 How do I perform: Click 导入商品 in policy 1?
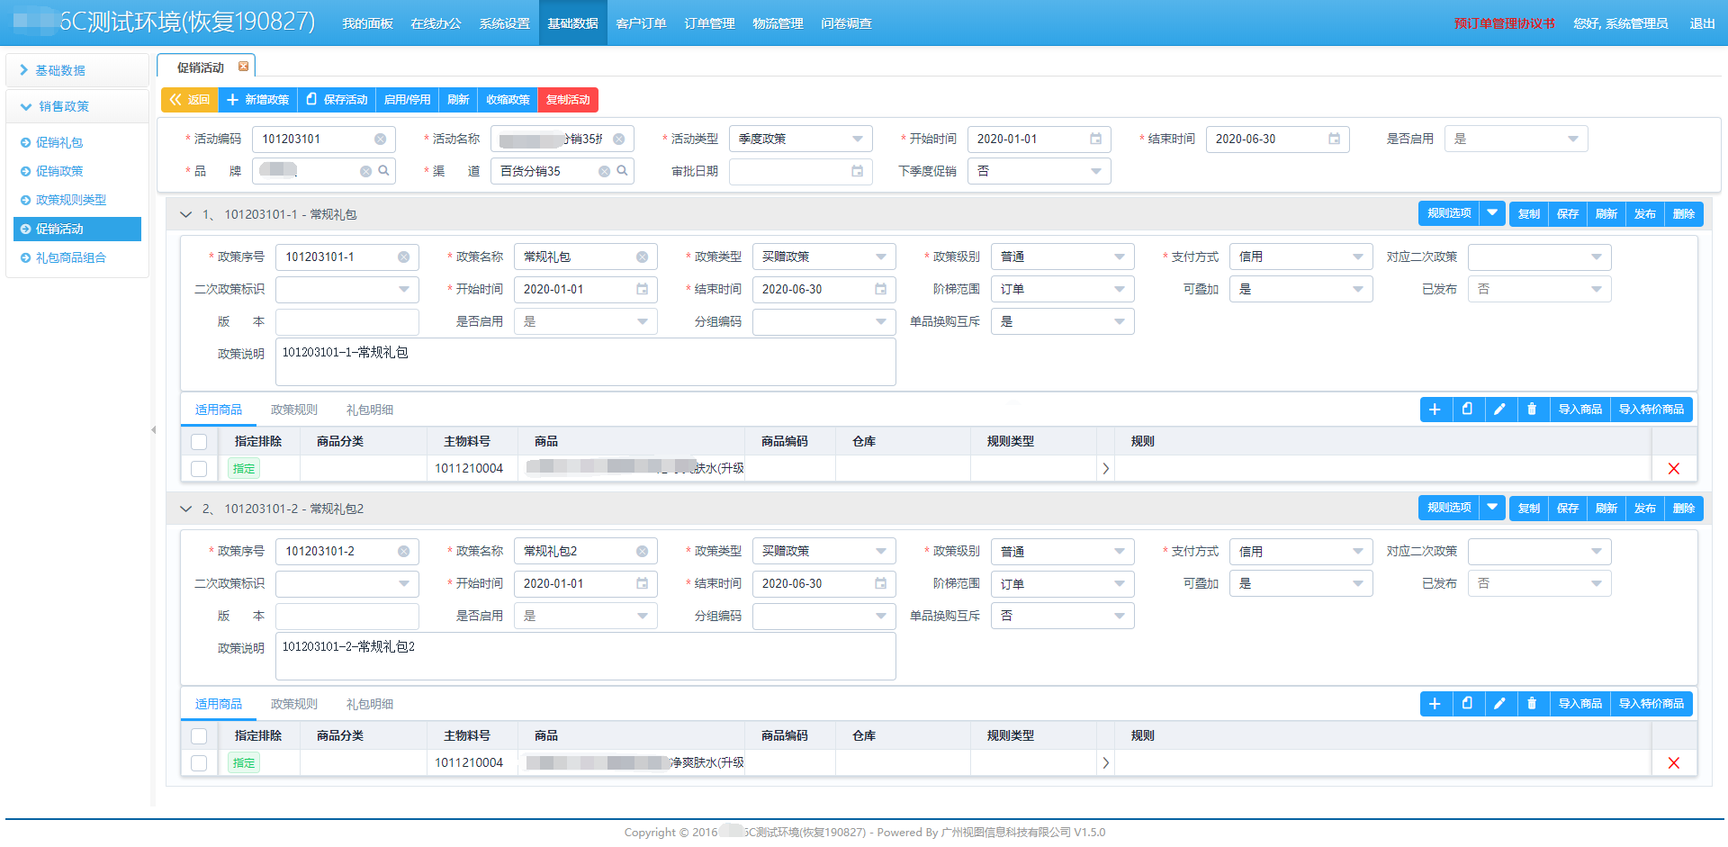coord(1580,410)
